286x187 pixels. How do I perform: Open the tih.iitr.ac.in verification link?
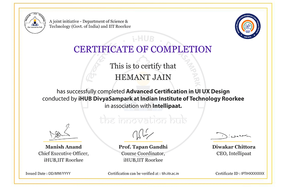click(x=170, y=174)
